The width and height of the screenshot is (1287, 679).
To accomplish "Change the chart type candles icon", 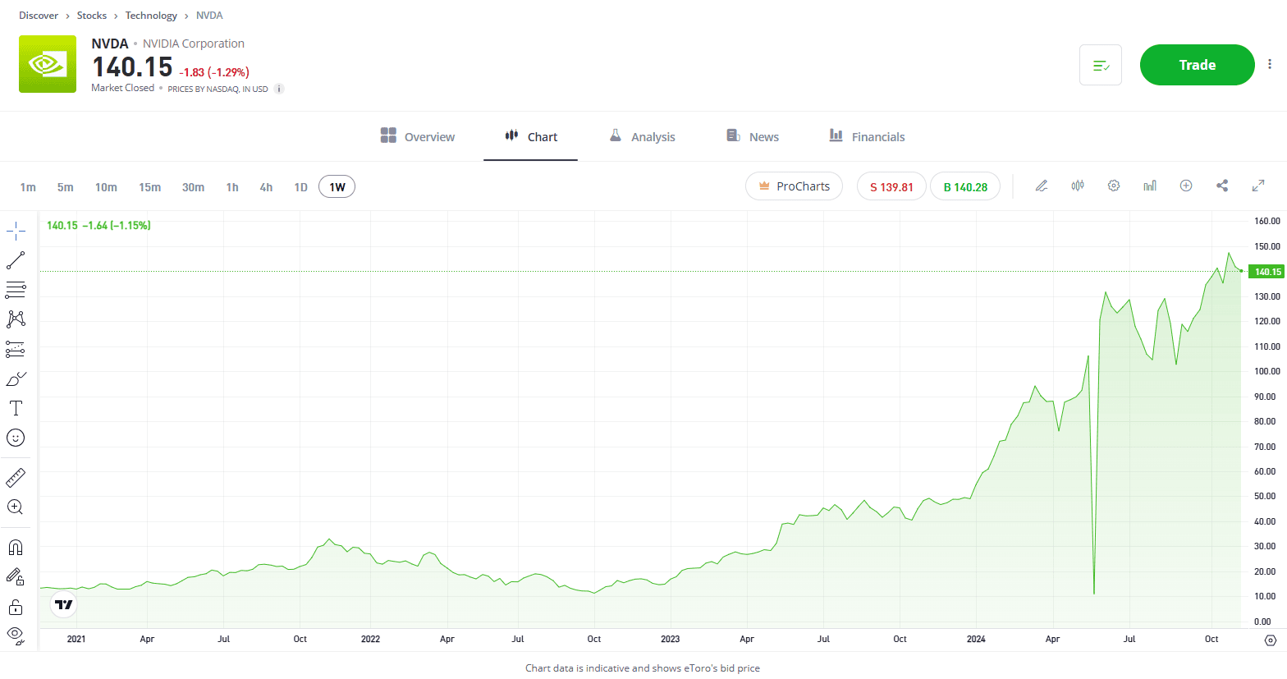I will pos(1078,186).
